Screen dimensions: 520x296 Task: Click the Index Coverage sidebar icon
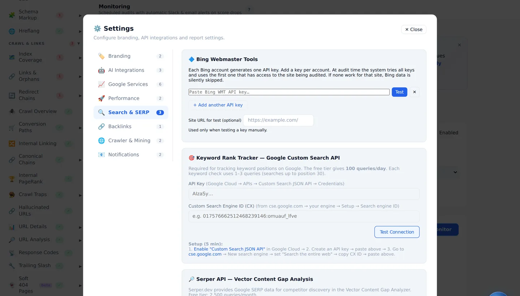pyautogui.click(x=12, y=57)
